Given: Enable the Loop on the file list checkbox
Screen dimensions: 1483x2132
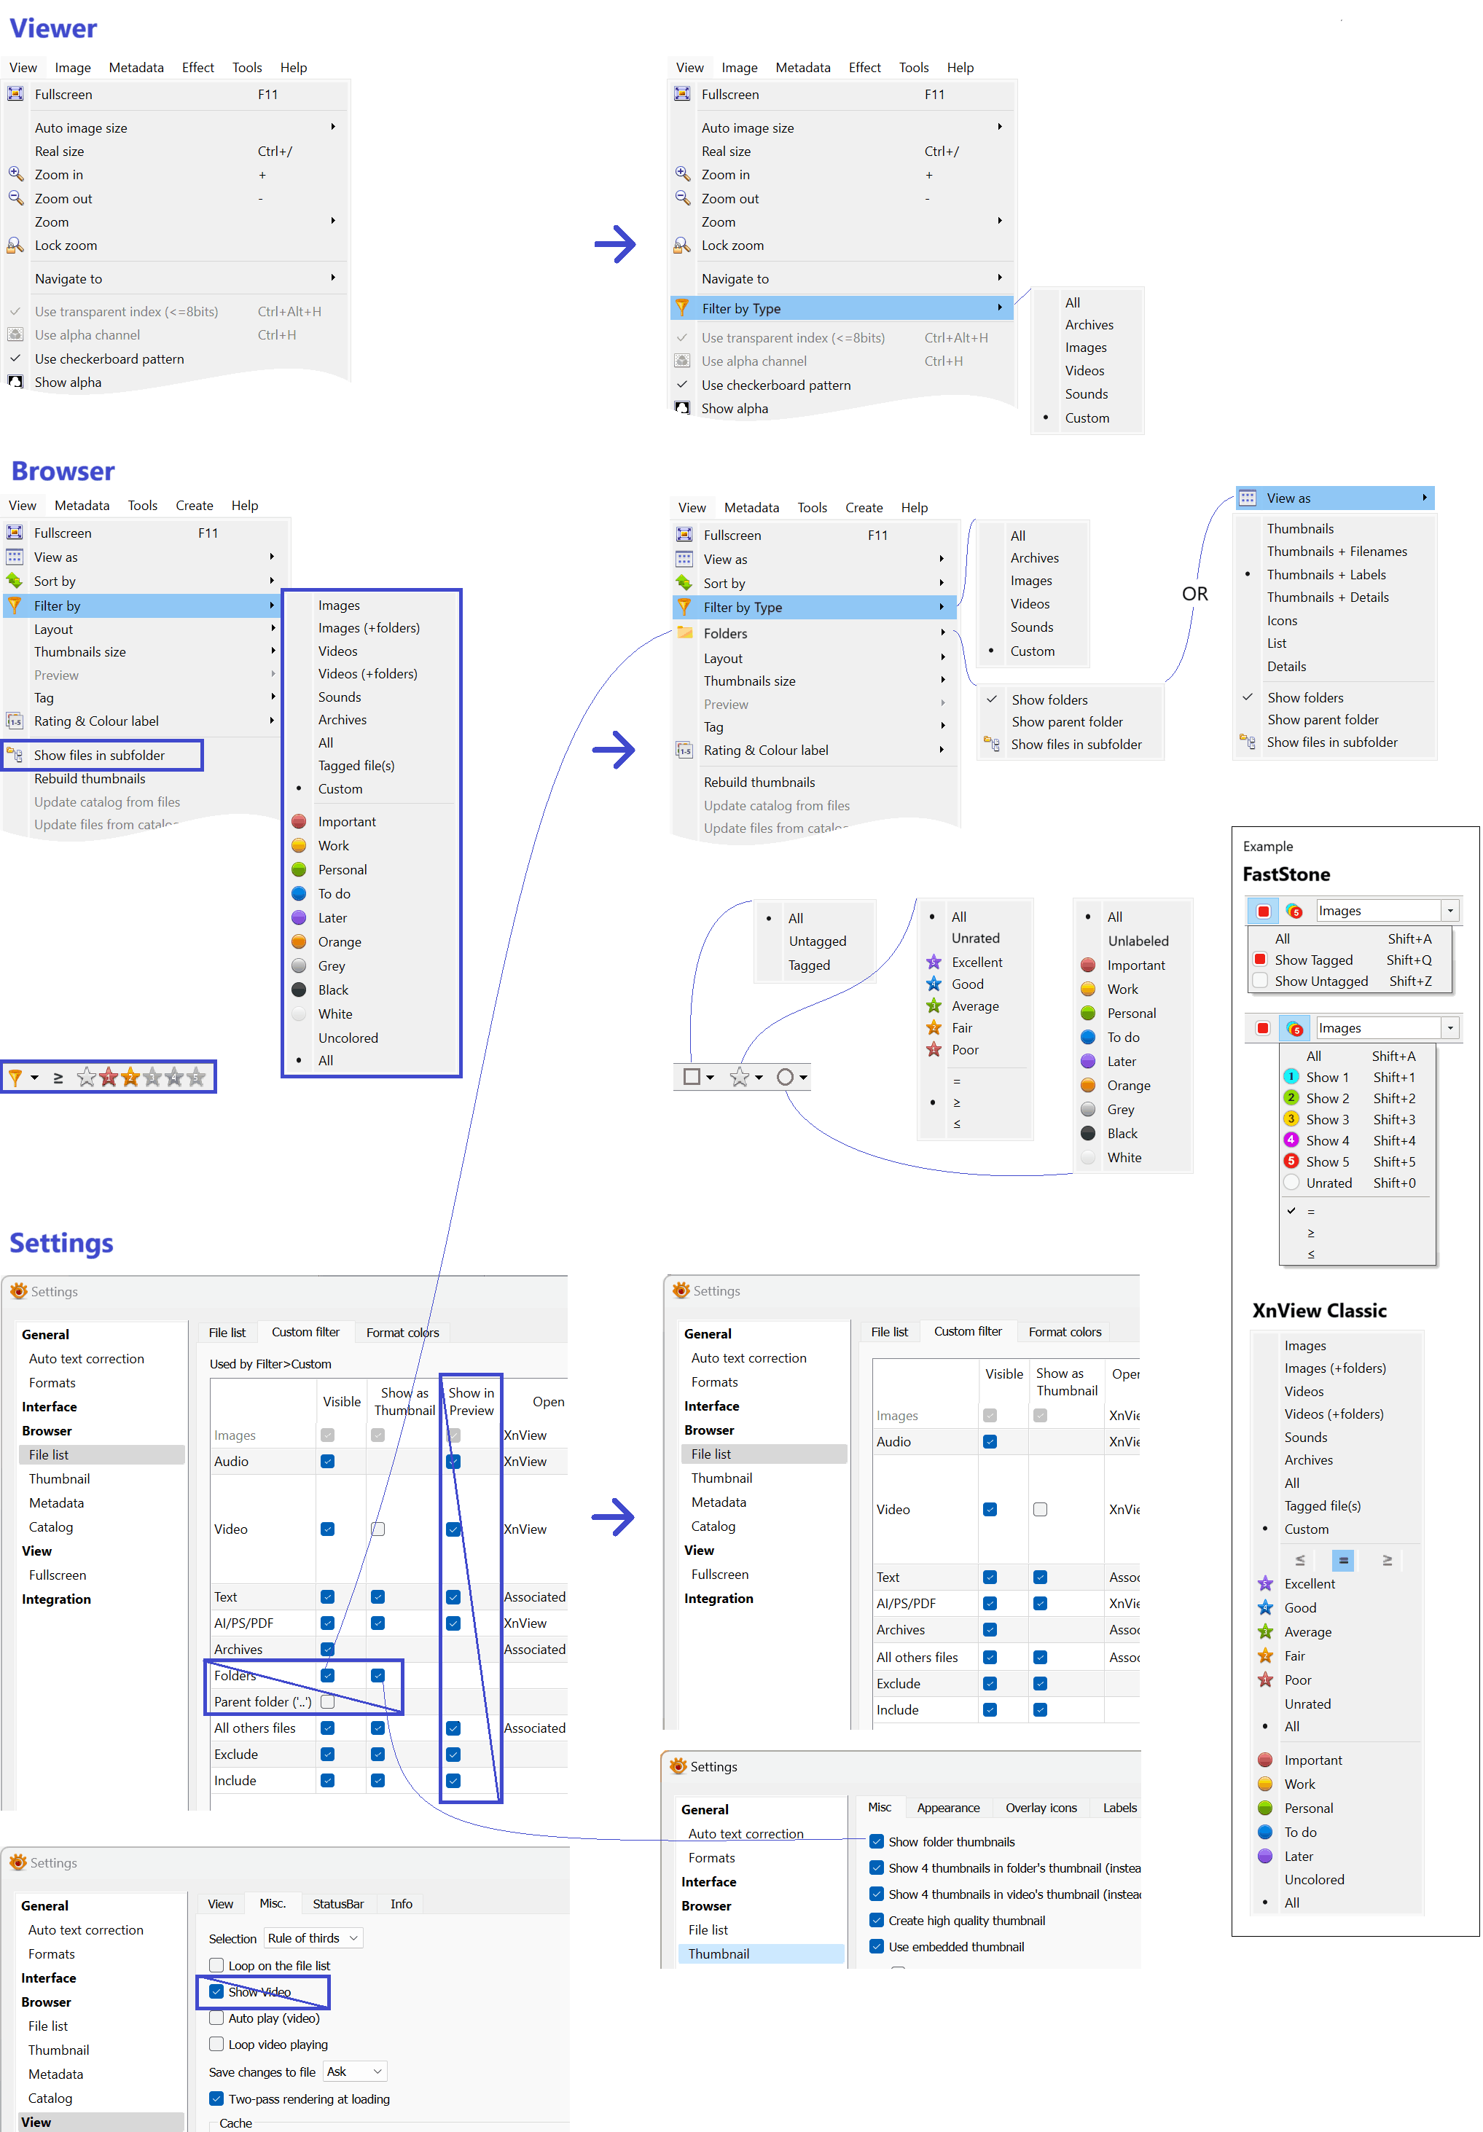Looking at the screenshot, I should tap(216, 1965).
